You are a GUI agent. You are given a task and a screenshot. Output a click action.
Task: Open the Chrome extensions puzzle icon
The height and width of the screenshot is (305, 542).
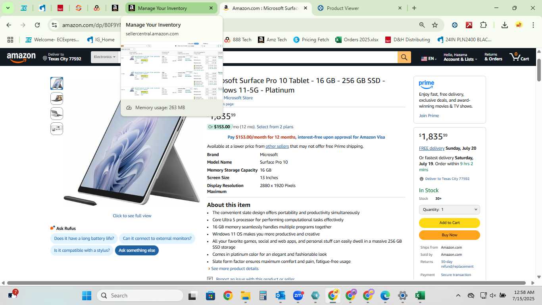coord(483,25)
